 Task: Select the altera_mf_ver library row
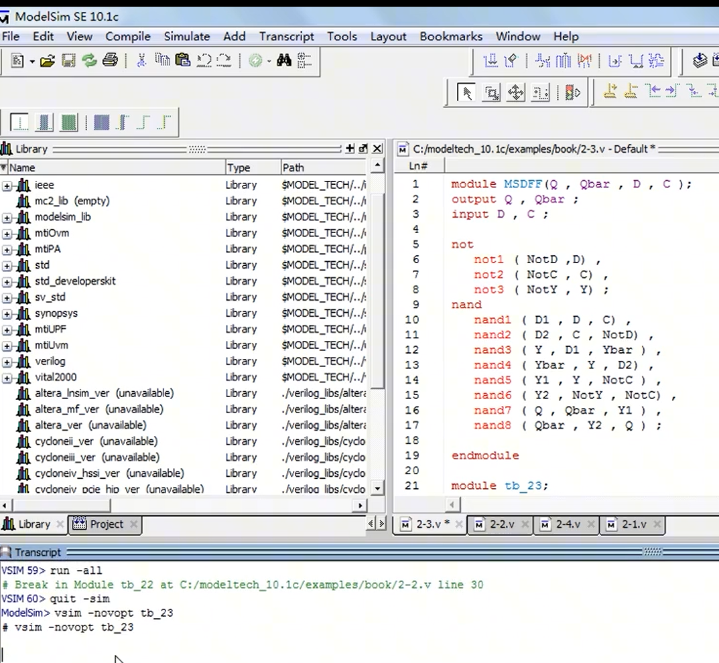point(184,409)
